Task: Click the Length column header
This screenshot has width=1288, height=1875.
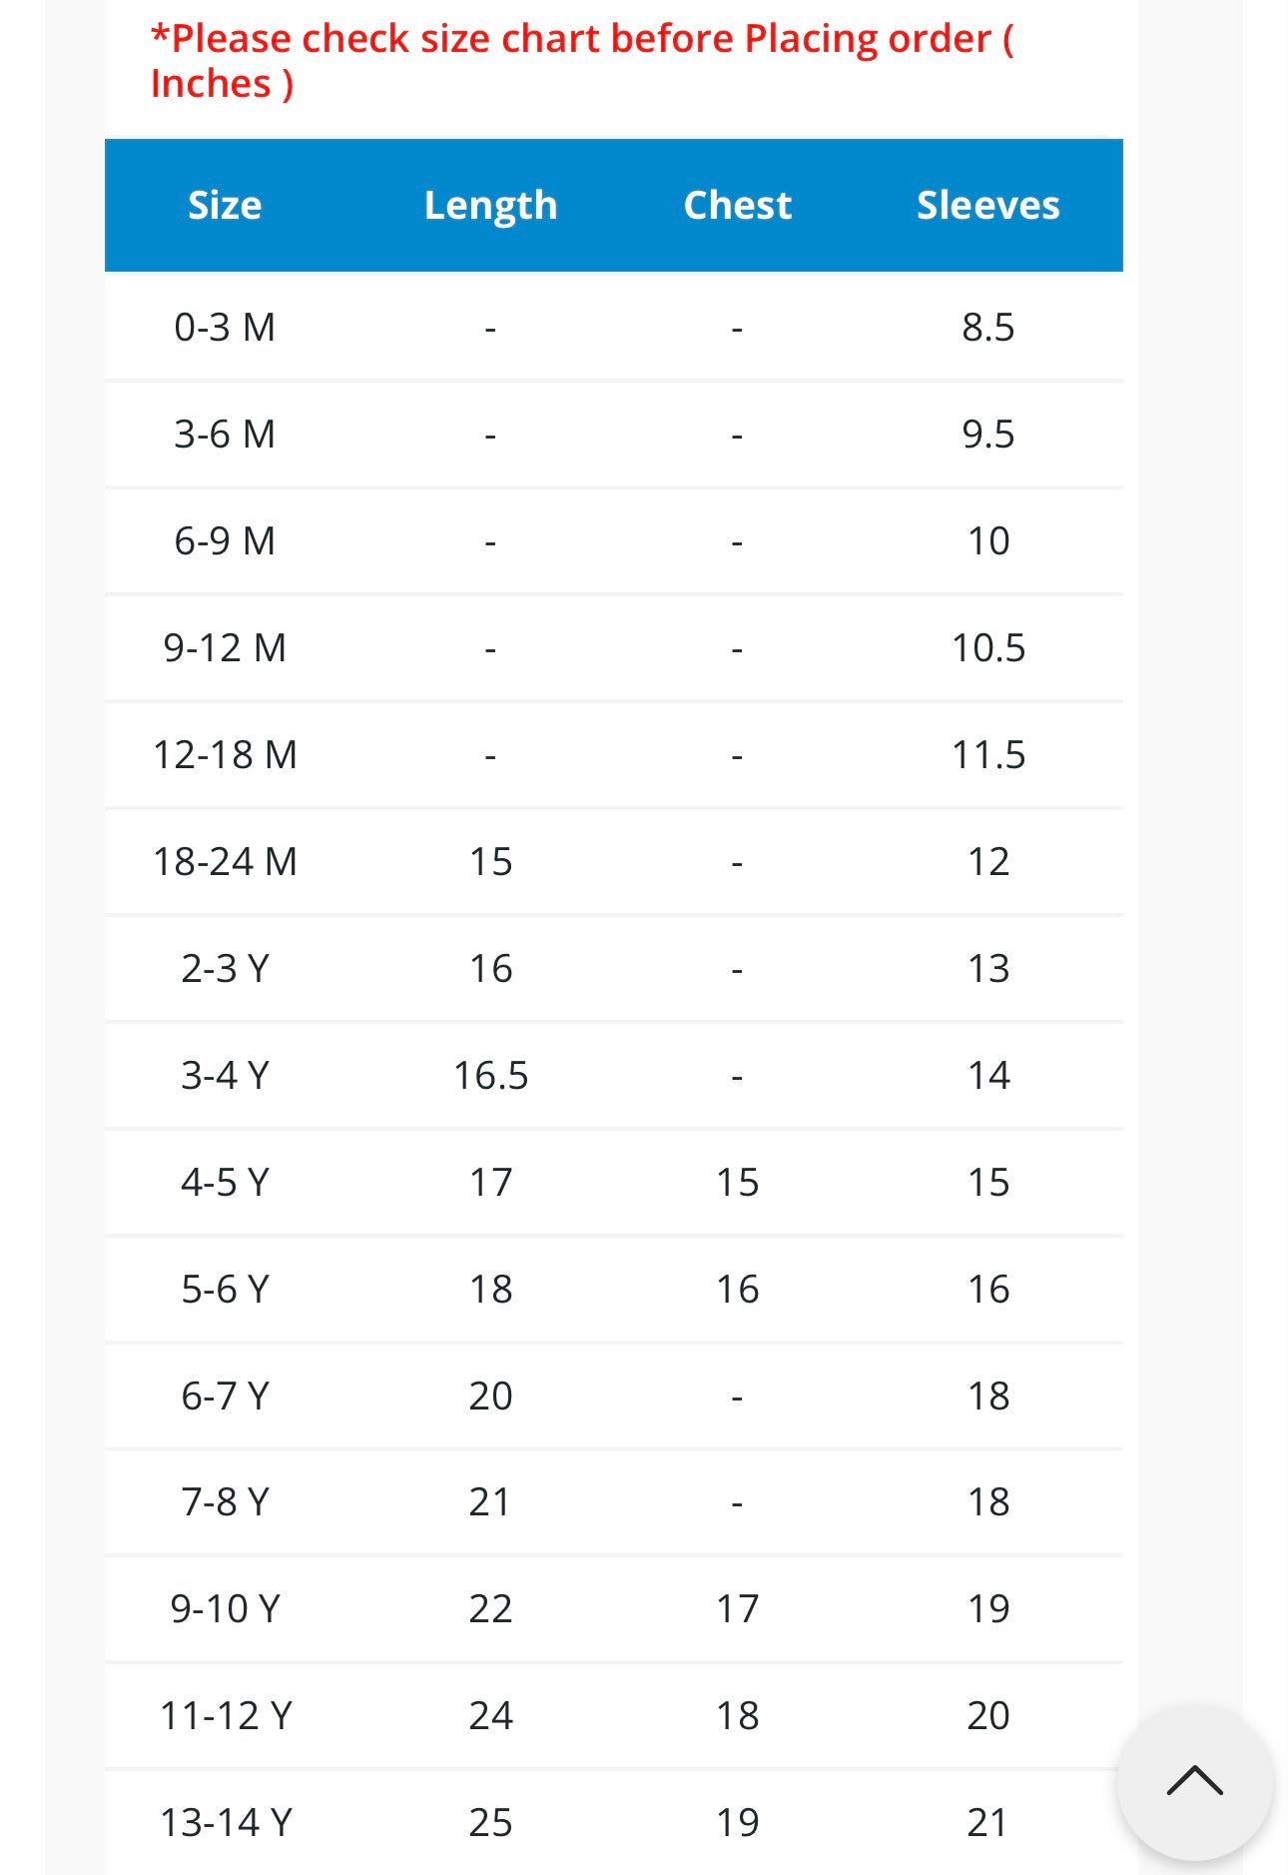Action: (490, 205)
